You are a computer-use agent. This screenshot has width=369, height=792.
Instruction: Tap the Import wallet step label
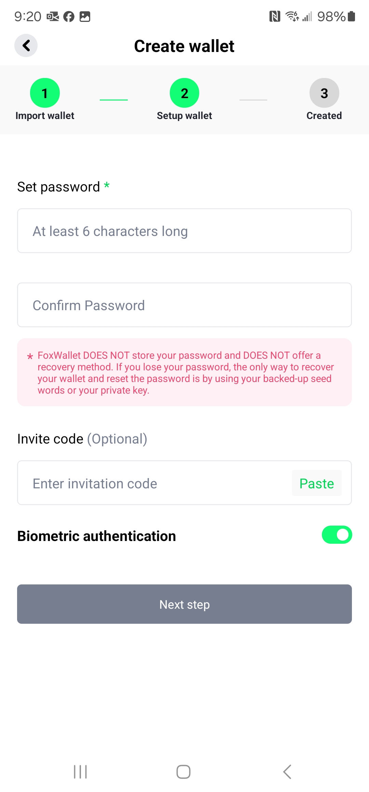click(x=45, y=116)
